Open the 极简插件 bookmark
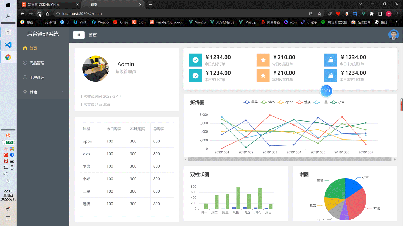 361,22
